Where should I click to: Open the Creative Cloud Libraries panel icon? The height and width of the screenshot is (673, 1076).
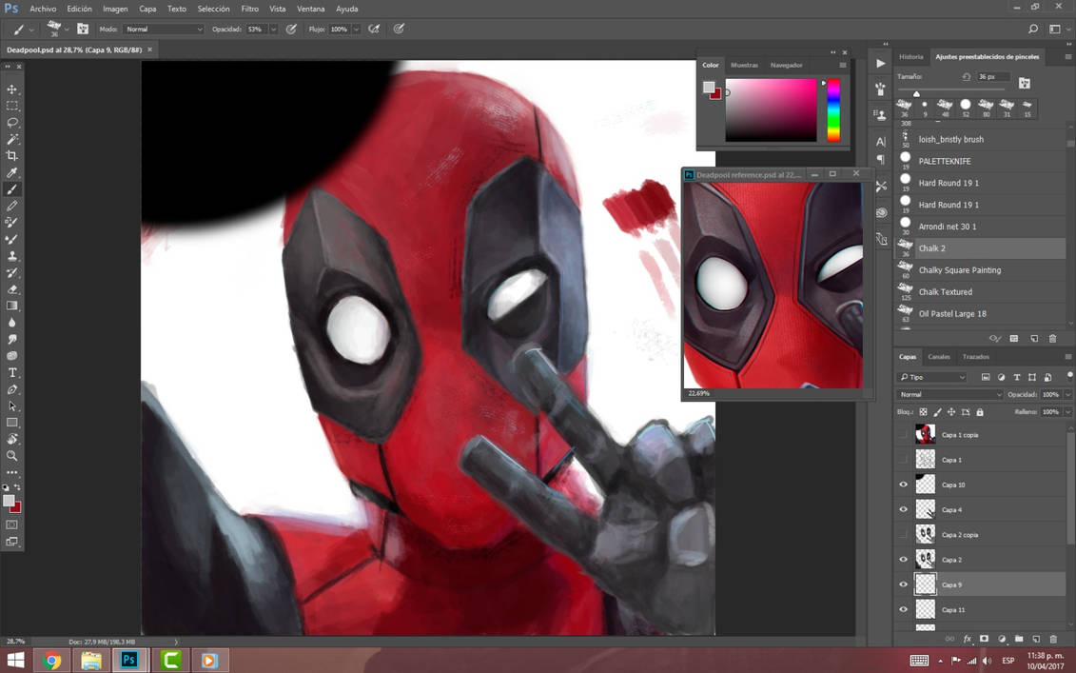click(x=880, y=213)
